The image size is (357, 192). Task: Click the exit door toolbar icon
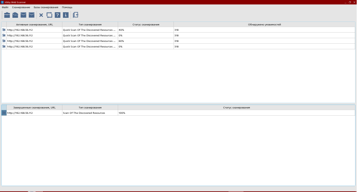point(76,15)
